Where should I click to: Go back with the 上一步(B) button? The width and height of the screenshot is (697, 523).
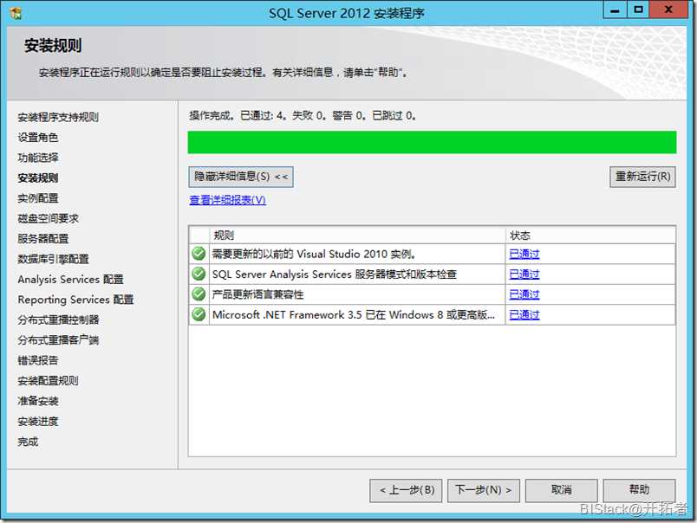tap(406, 490)
